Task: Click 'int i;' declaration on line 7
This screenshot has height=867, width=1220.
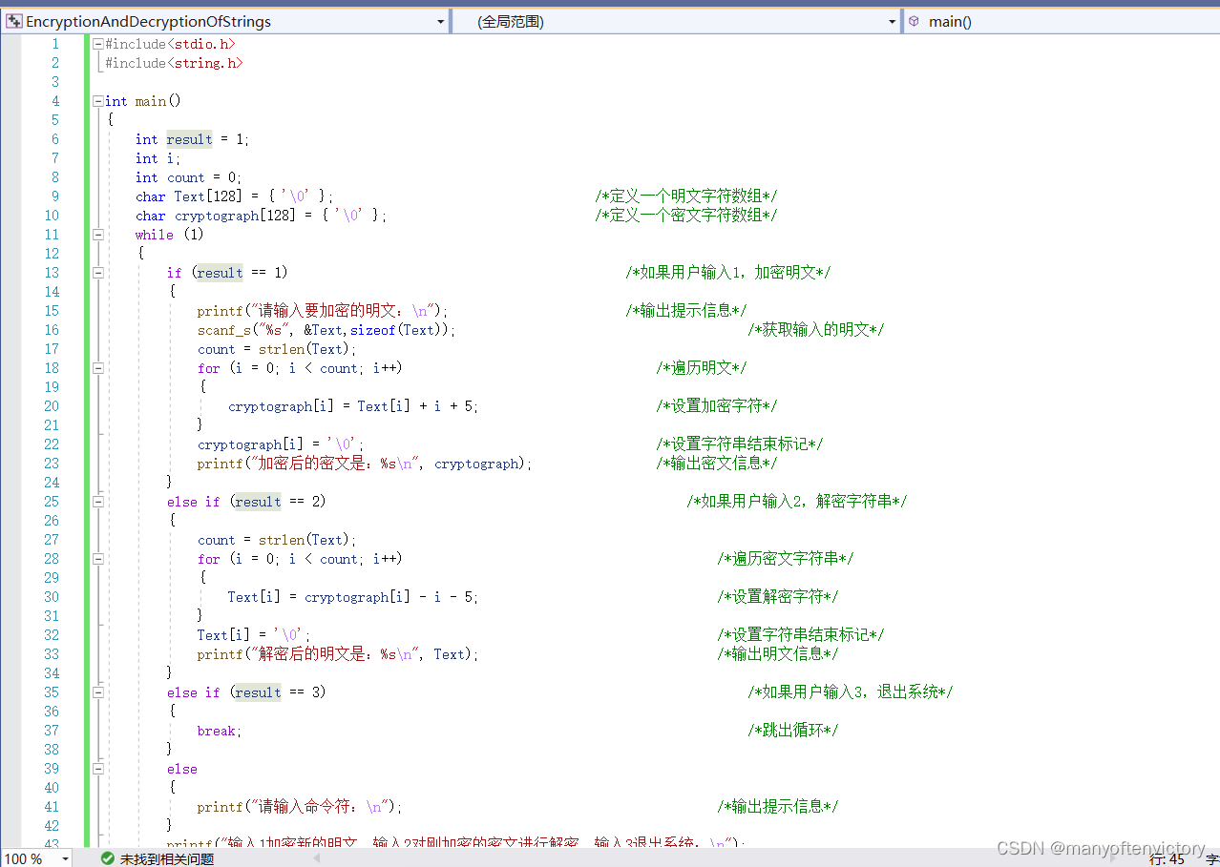Action: point(158,158)
